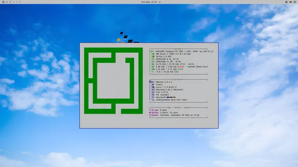Select the KVM/QEMU Standard PC text

184,51
